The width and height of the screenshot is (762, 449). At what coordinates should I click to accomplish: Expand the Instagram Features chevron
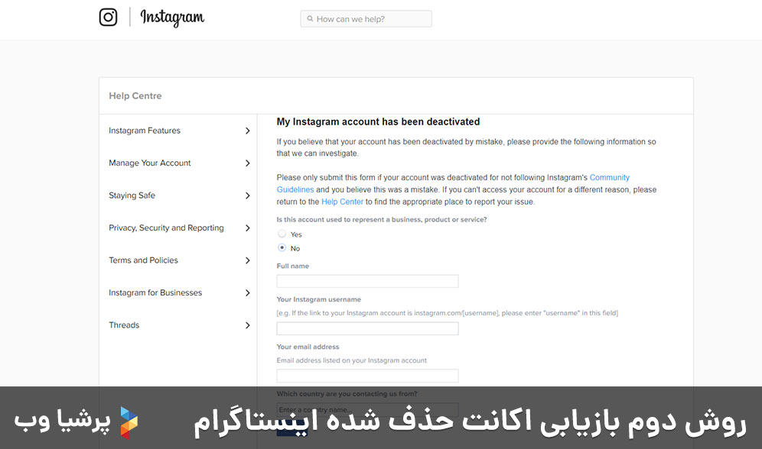click(x=248, y=131)
